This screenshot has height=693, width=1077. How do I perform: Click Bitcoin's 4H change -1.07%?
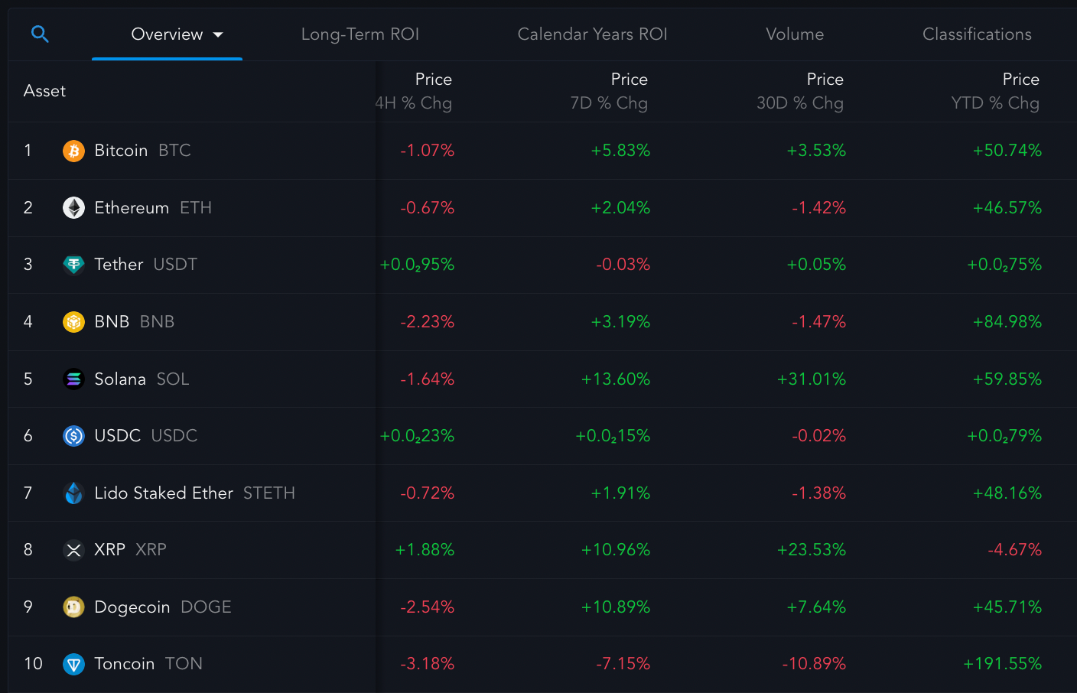pos(427,151)
